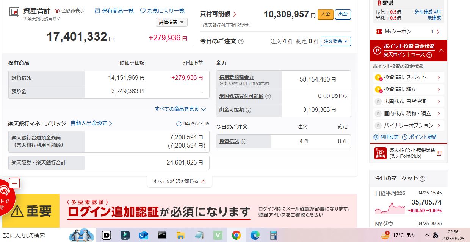Click the penguins search highlight icon

pos(81,235)
